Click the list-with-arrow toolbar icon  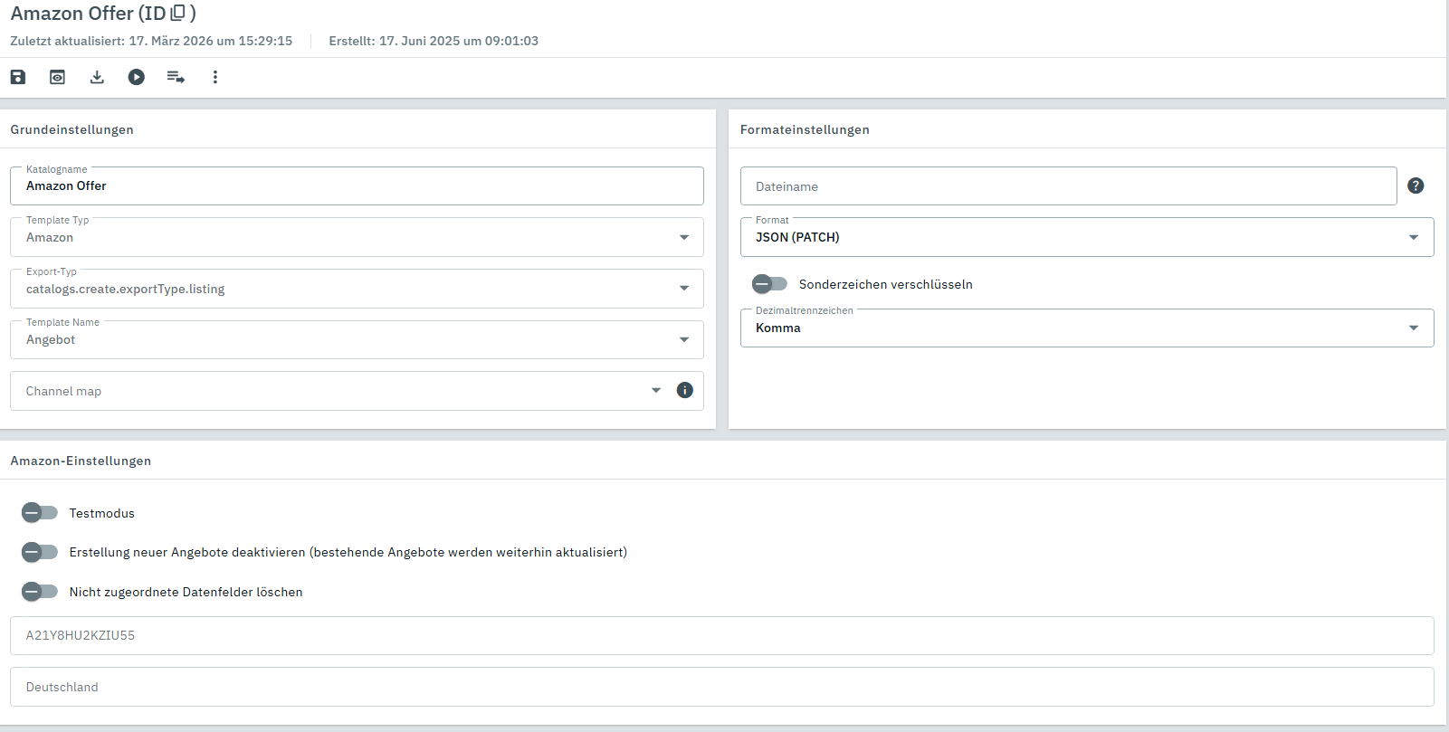176,77
